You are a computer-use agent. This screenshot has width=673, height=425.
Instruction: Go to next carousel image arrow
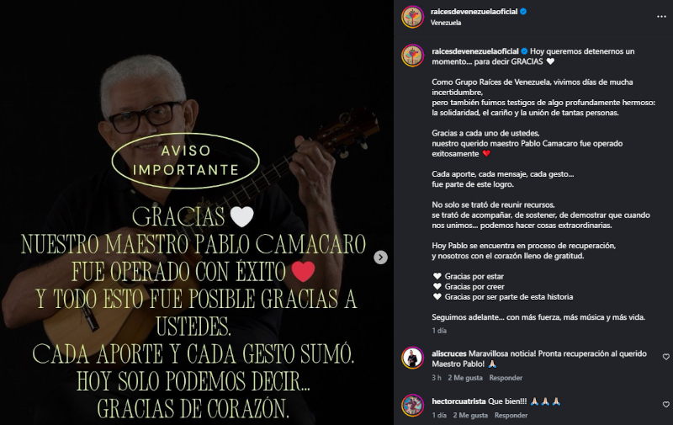(x=380, y=258)
